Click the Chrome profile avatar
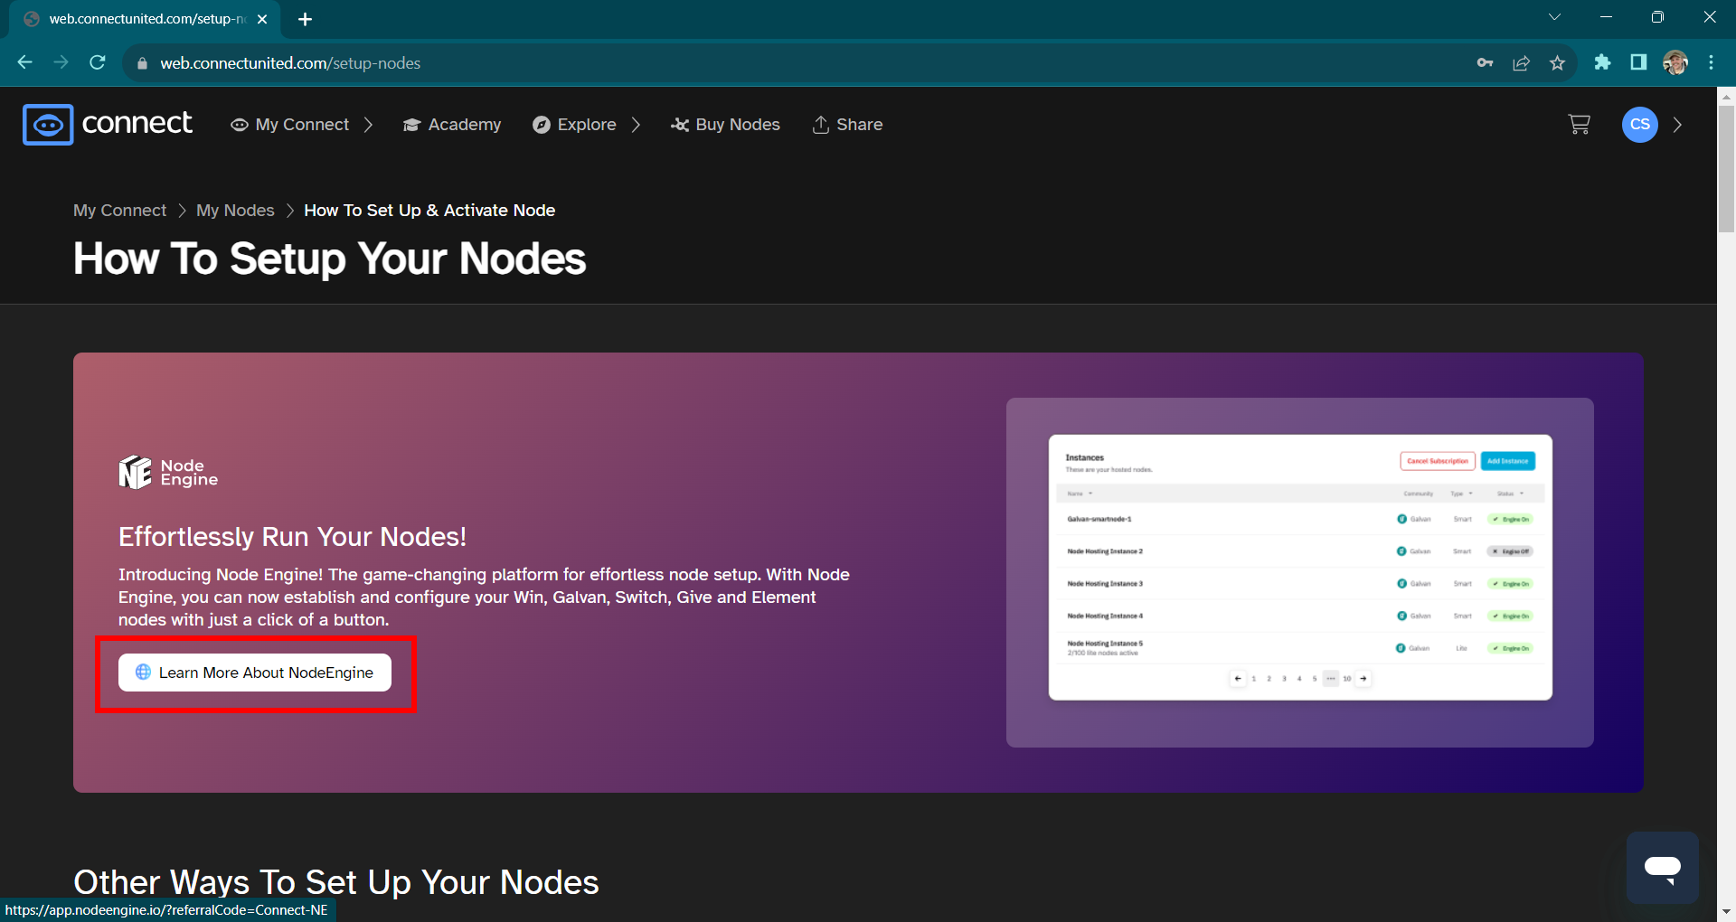This screenshot has height=922, width=1736. pyautogui.click(x=1675, y=62)
